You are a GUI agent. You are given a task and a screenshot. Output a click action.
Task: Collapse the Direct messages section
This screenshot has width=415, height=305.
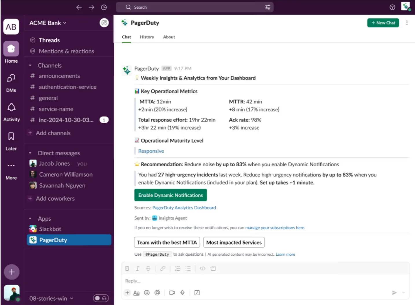tap(30, 153)
